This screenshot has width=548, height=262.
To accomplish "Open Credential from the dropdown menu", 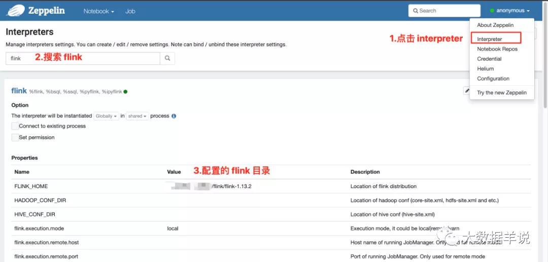I will 489,59.
